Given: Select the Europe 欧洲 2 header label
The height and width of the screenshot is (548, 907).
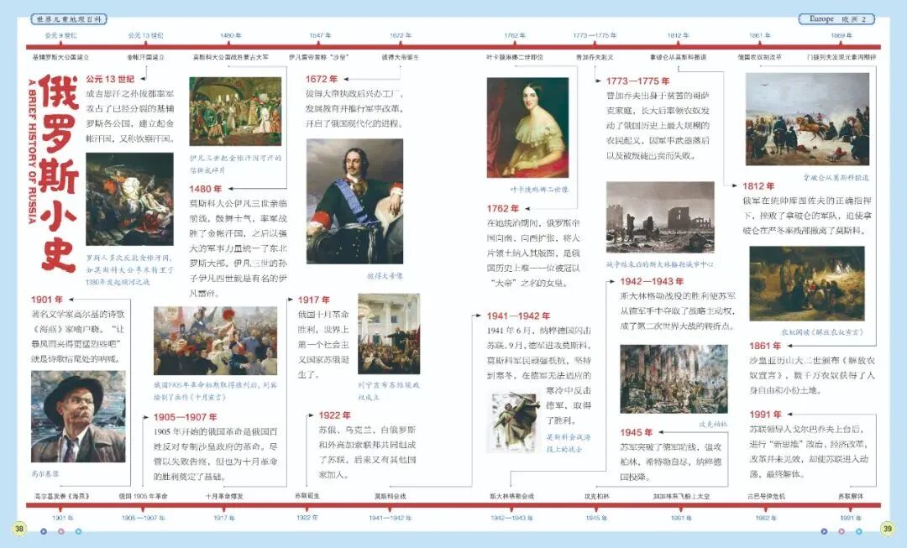Looking at the screenshot, I should 836,19.
